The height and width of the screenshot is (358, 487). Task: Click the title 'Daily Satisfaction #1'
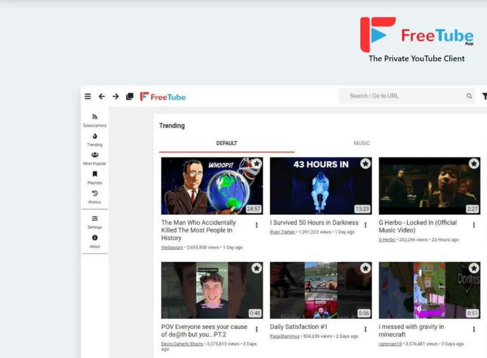[299, 327]
